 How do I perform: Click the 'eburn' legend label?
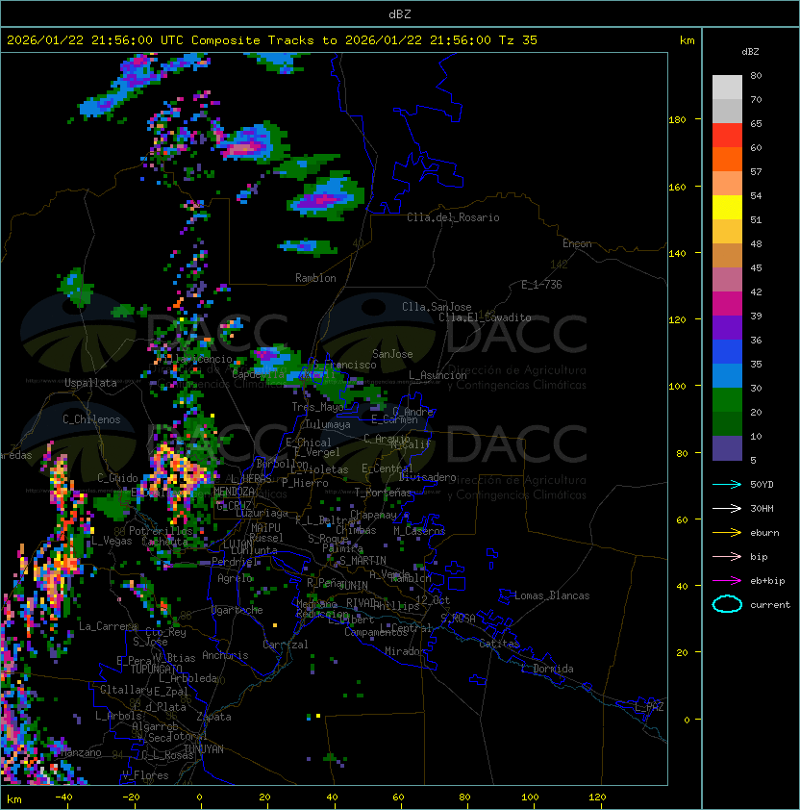tap(764, 533)
